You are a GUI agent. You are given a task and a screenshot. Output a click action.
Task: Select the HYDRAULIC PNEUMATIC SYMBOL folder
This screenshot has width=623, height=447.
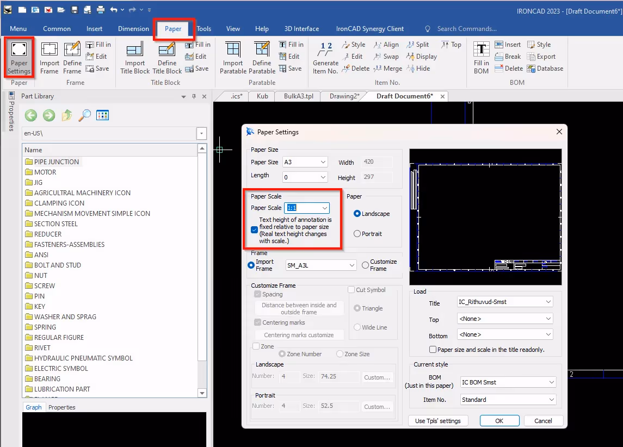click(x=83, y=358)
